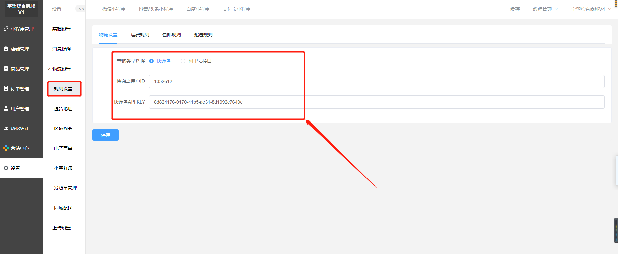Open 发货单管理 in the submenu

pyautogui.click(x=66, y=188)
